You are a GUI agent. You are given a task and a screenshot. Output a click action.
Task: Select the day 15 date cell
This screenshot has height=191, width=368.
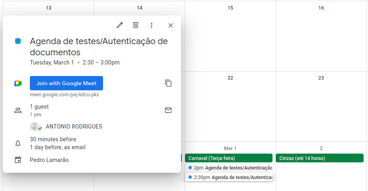230,40
